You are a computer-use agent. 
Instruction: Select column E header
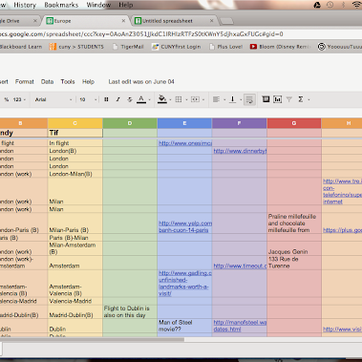[184, 123]
